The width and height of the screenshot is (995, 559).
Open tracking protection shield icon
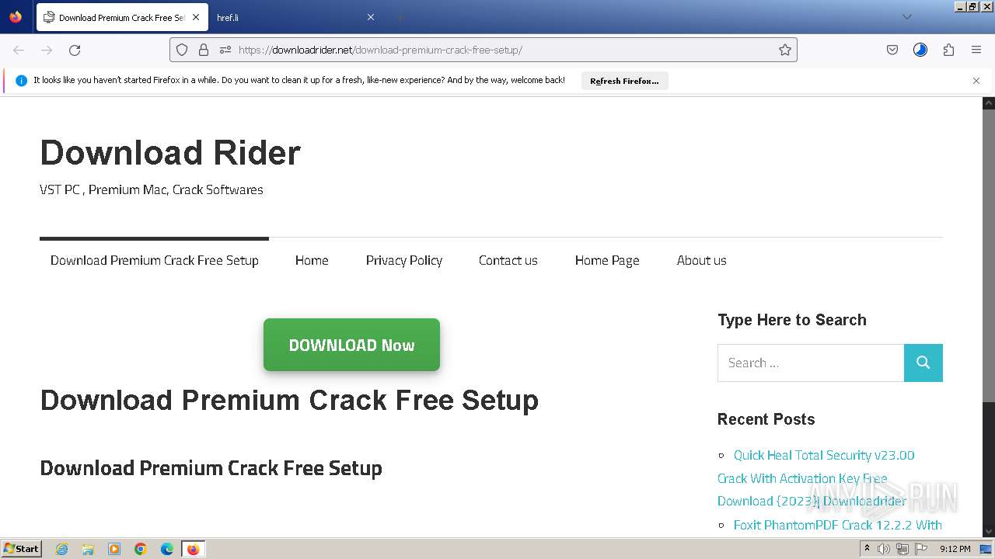pyautogui.click(x=182, y=50)
